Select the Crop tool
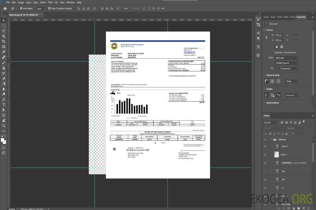Viewport: 316px width, 210px height. pos(4,41)
